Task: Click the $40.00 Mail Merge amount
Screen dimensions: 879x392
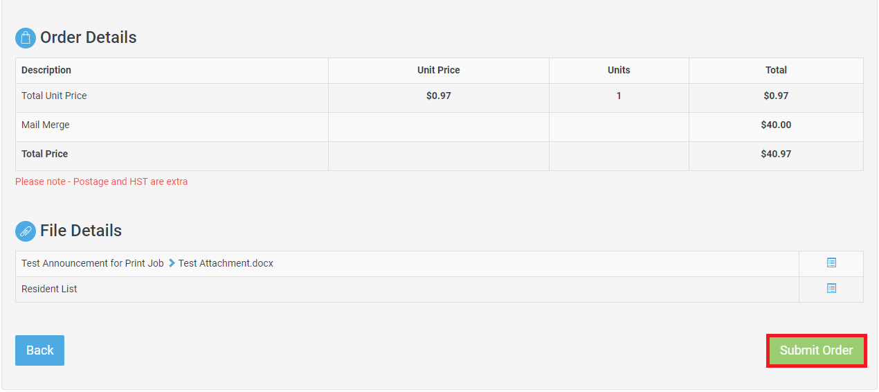Action: click(x=776, y=125)
